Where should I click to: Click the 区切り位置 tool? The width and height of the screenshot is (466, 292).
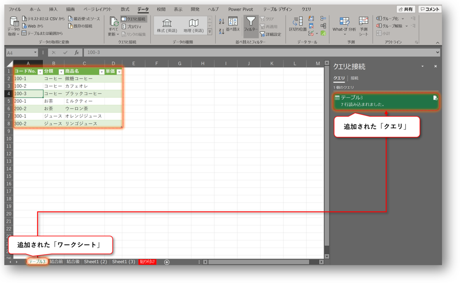click(297, 24)
